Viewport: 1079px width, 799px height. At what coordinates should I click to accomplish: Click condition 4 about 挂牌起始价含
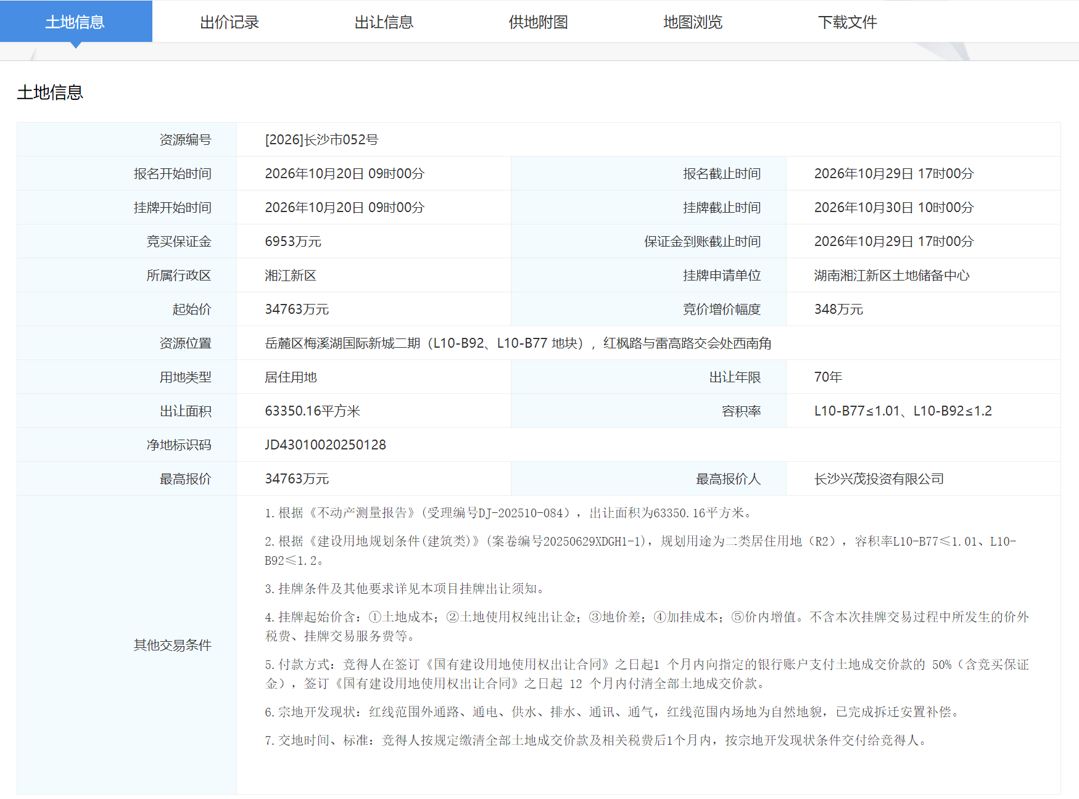[647, 626]
